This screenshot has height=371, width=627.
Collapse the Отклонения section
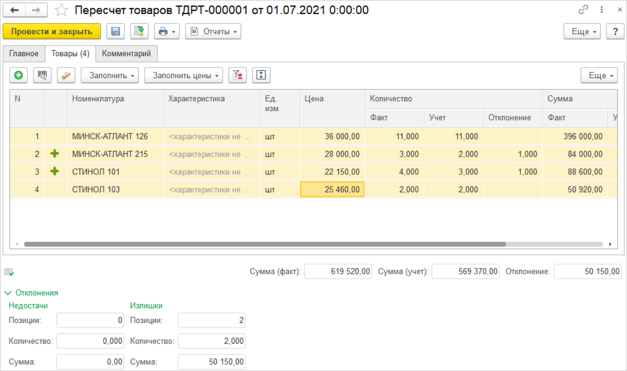coord(31,293)
